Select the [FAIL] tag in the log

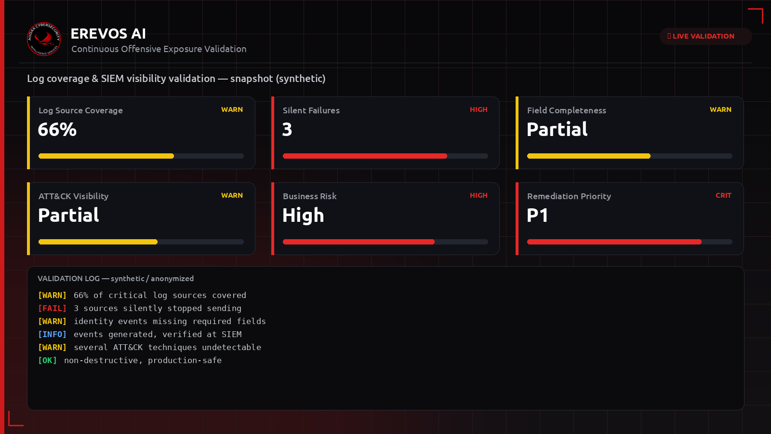pyautogui.click(x=52, y=308)
